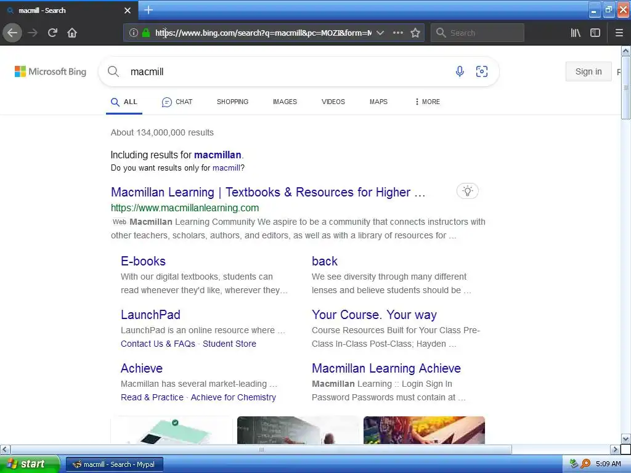Open a new tab with plus button
The height and width of the screenshot is (473, 631).
point(149,10)
